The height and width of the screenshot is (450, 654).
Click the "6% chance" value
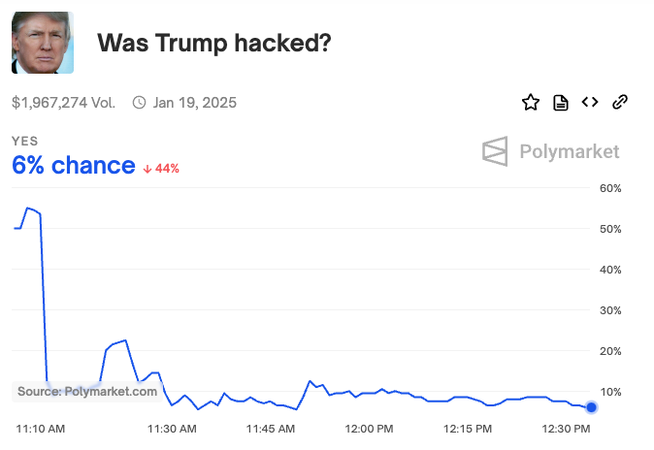[73, 166]
